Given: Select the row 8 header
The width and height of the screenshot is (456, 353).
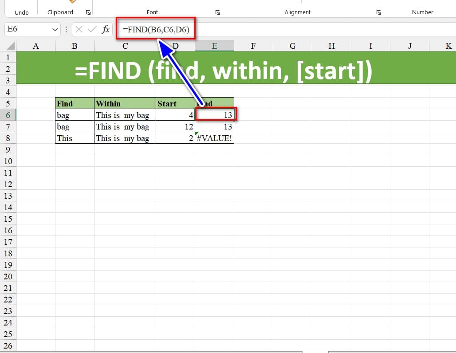Looking at the screenshot, I should pyautogui.click(x=8, y=138).
